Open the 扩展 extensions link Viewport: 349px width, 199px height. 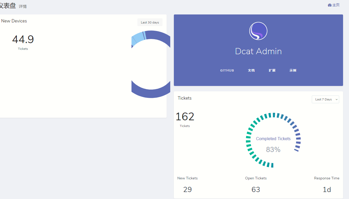pyautogui.click(x=272, y=70)
